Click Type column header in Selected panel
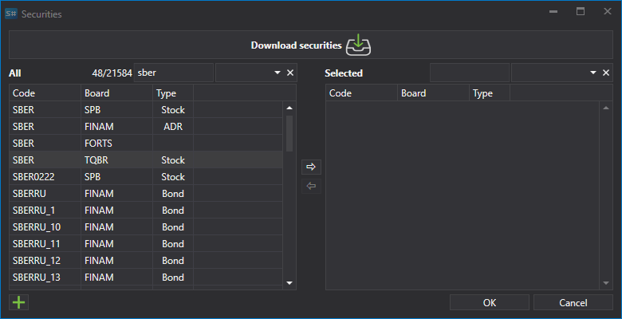 [490, 93]
